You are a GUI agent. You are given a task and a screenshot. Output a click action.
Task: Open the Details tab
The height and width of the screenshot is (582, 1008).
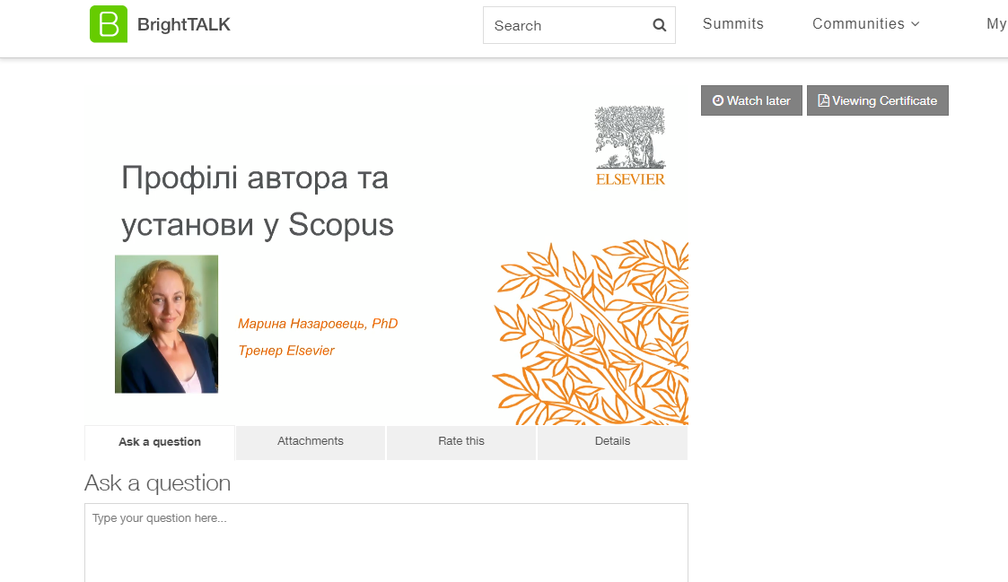[x=612, y=442]
